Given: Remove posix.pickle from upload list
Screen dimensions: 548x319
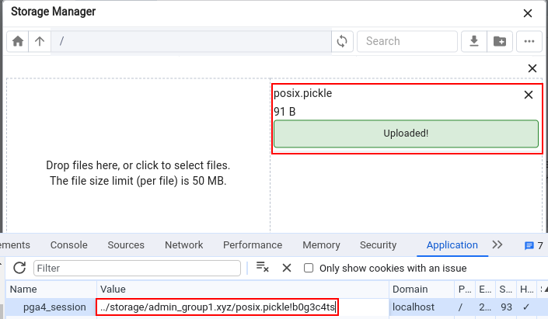Looking at the screenshot, I should 529,95.
